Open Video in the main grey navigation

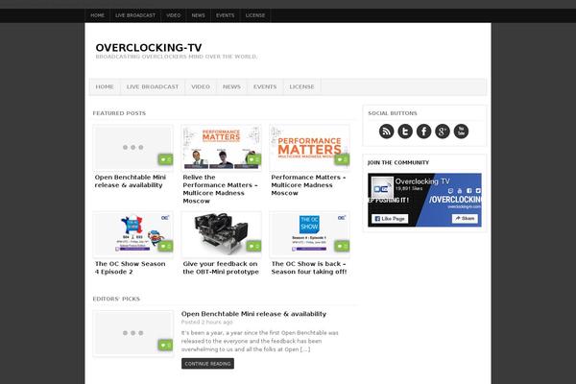201,86
